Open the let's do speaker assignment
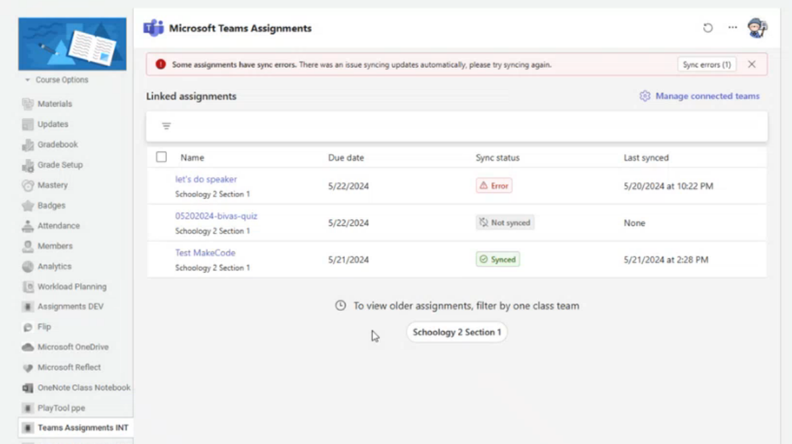This screenshot has height=444, width=792. 206,179
